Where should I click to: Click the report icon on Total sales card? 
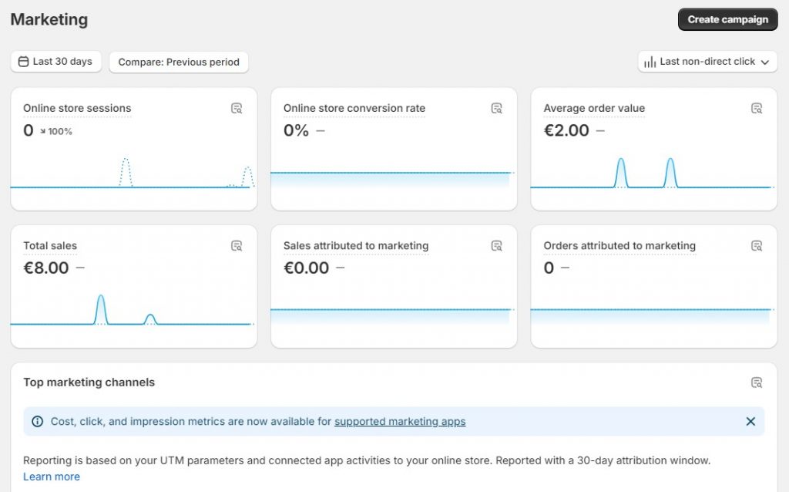tap(237, 245)
